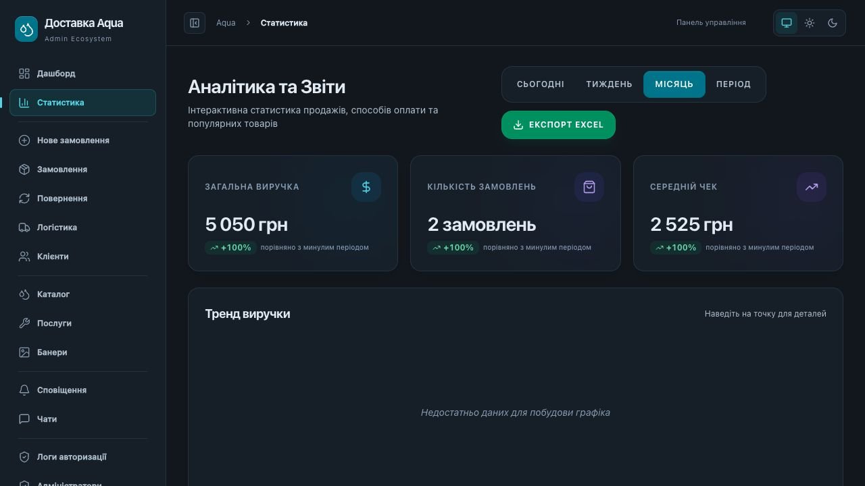
Task: Select the Сьогодні period tab
Action: point(541,84)
